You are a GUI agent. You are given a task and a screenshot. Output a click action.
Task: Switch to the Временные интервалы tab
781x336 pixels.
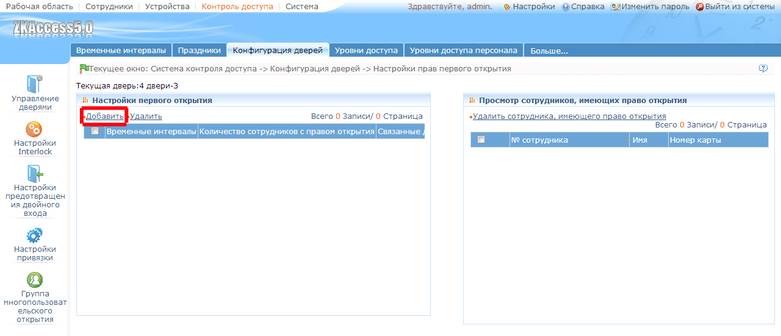click(121, 50)
